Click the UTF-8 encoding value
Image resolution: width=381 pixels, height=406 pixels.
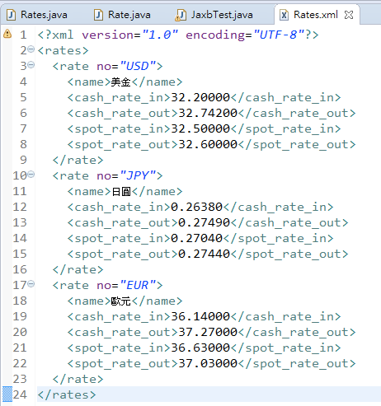point(279,35)
